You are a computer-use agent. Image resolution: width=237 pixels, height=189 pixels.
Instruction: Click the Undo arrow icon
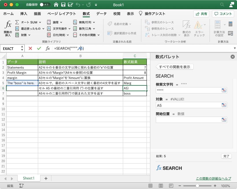tap(78, 5)
